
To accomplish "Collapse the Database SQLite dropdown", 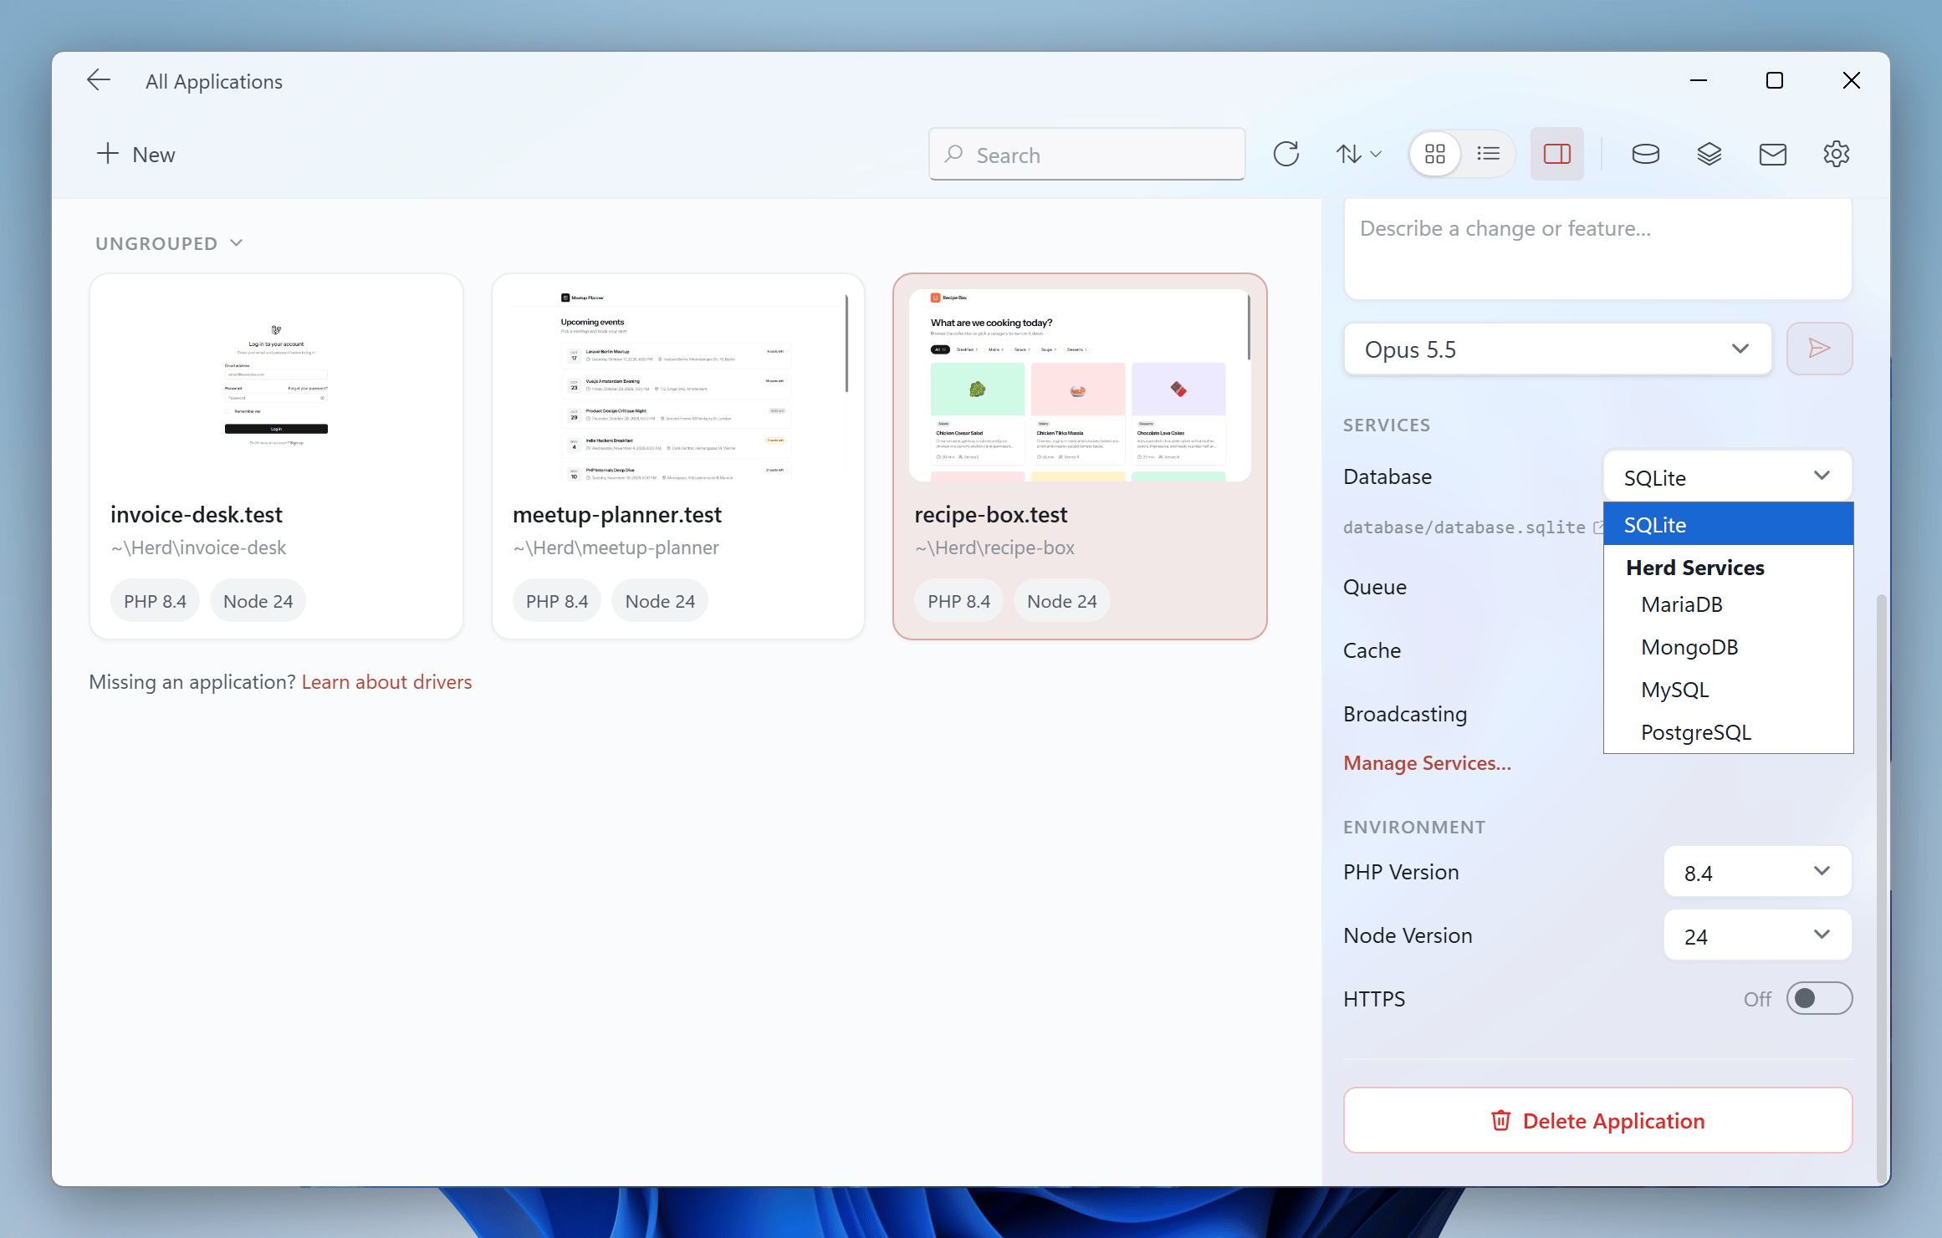I will pos(1727,477).
